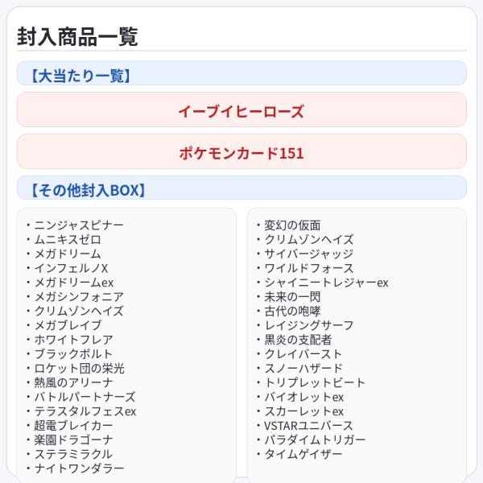Click the ホワイトフレア entry
Viewport: 483px width, 483px height.
(x=73, y=340)
